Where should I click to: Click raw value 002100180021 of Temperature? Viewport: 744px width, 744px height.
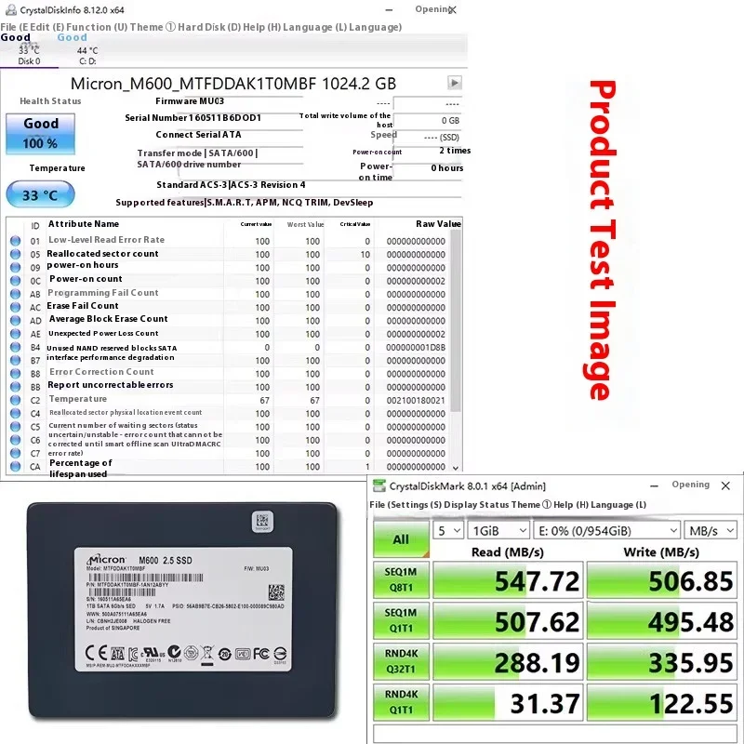[416, 401]
